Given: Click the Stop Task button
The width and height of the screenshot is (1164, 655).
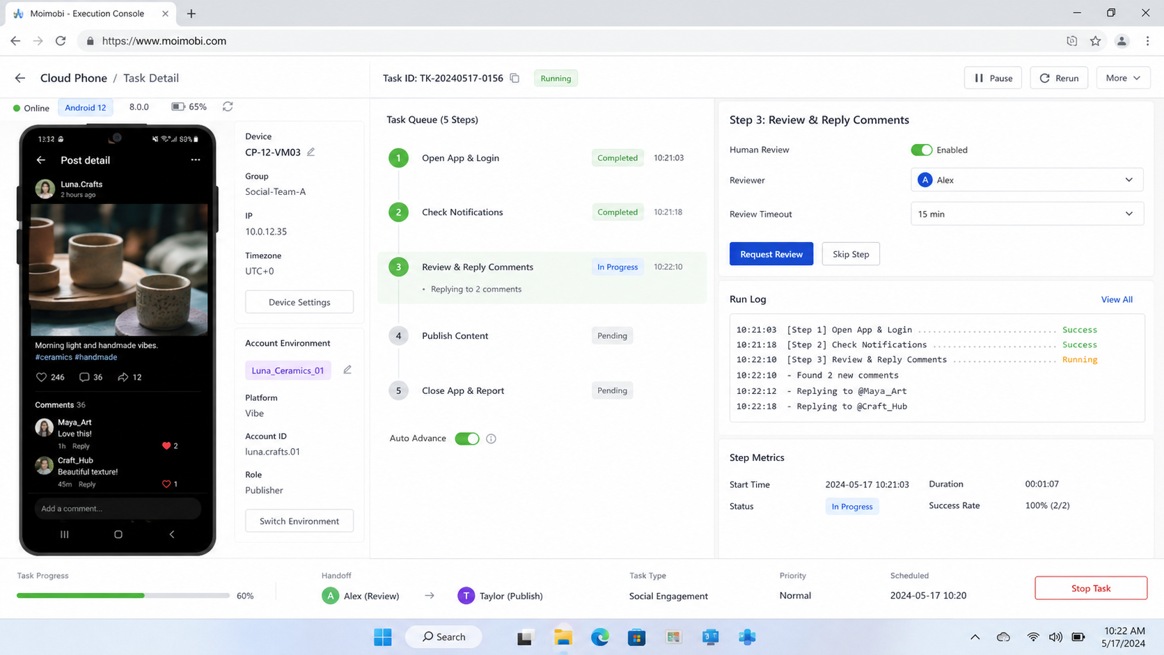Looking at the screenshot, I should [x=1091, y=588].
